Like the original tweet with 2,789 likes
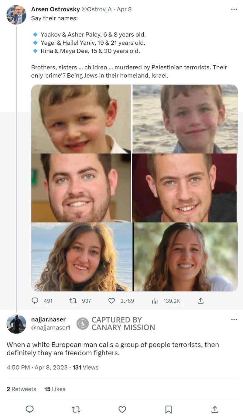The width and height of the screenshot is (243, 418). tap(112, 301)
